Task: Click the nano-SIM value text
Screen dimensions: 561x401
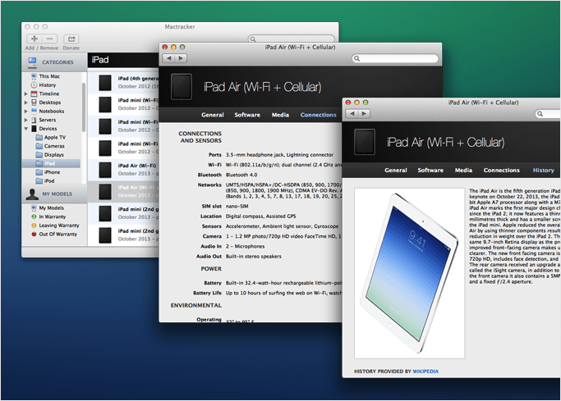Action: pos(237,207)
